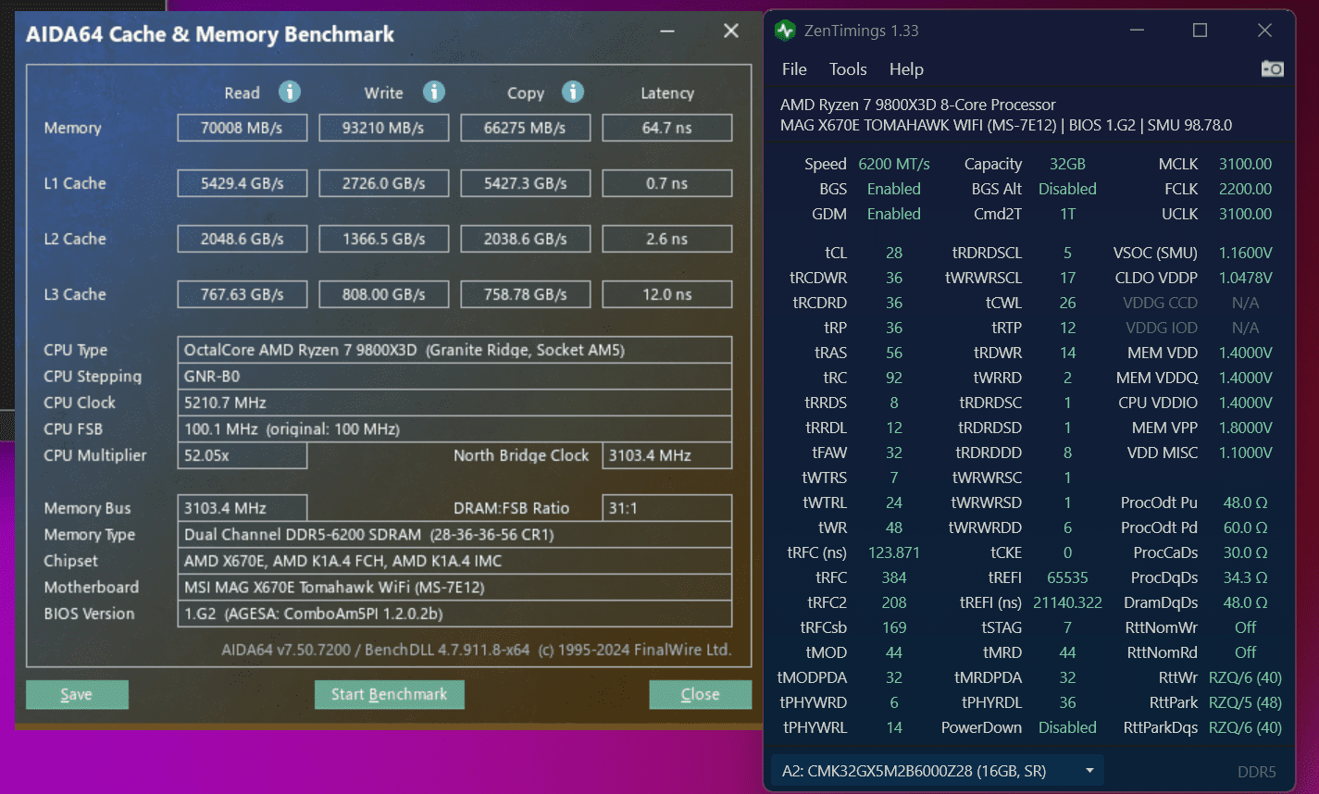1319x794 pixels.
Task: Click the Start Benchmark button
Action: coord(389,694)
